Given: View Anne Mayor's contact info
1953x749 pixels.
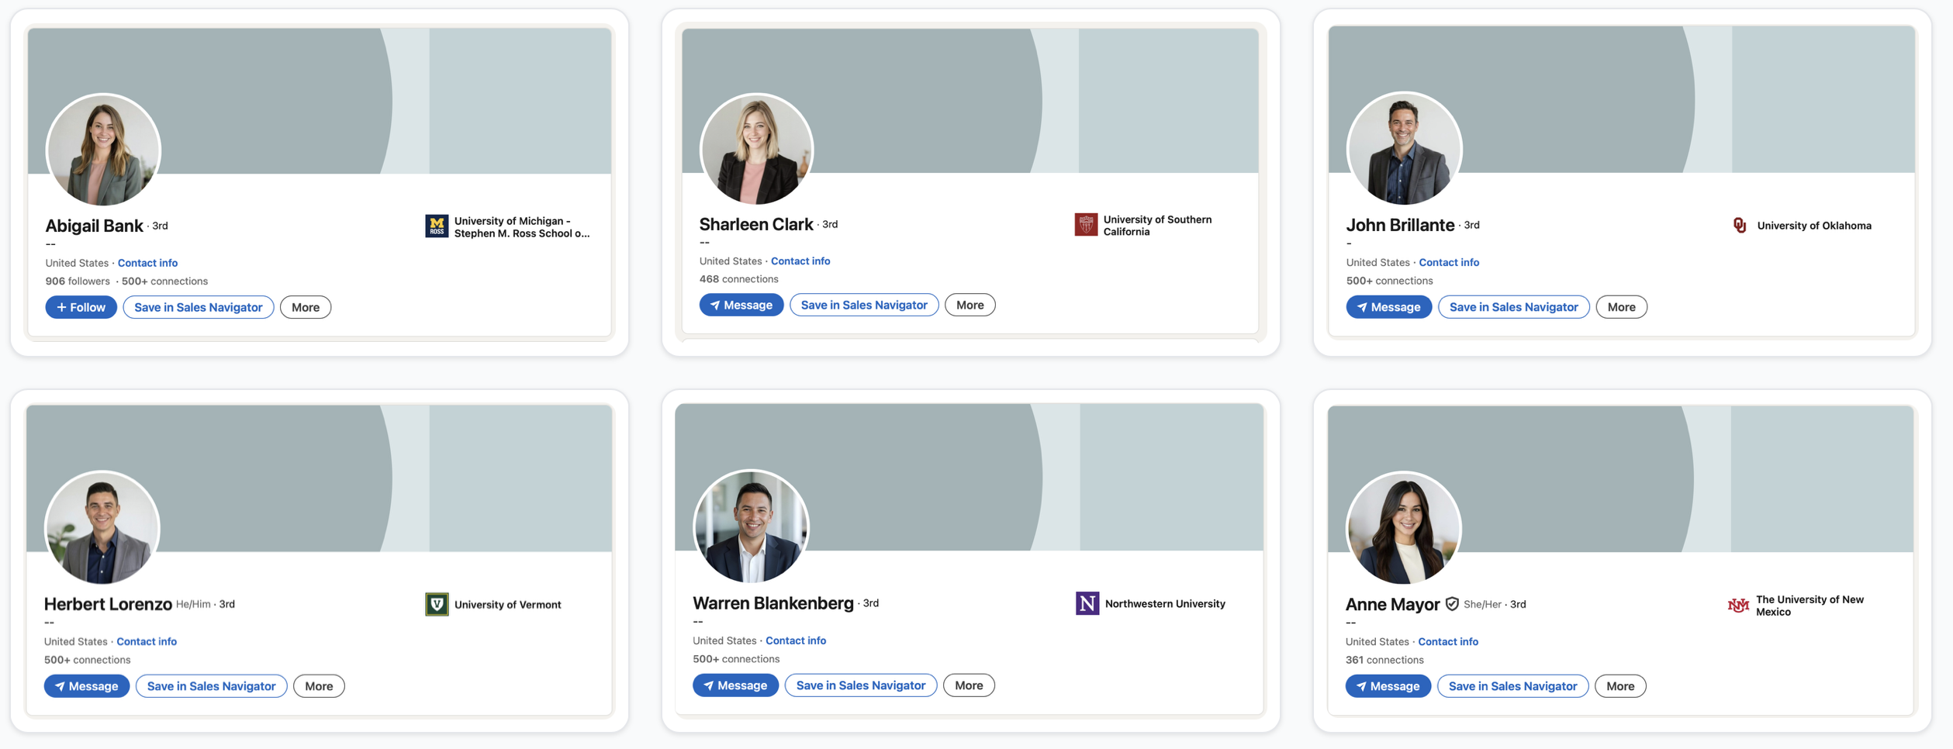Looking at the screenshot, I should (x=1447, y=641).
